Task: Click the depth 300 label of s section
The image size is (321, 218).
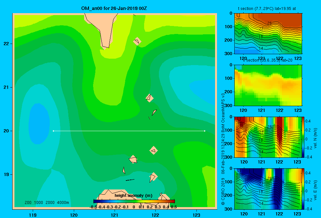Action: [x=229, y=105]
